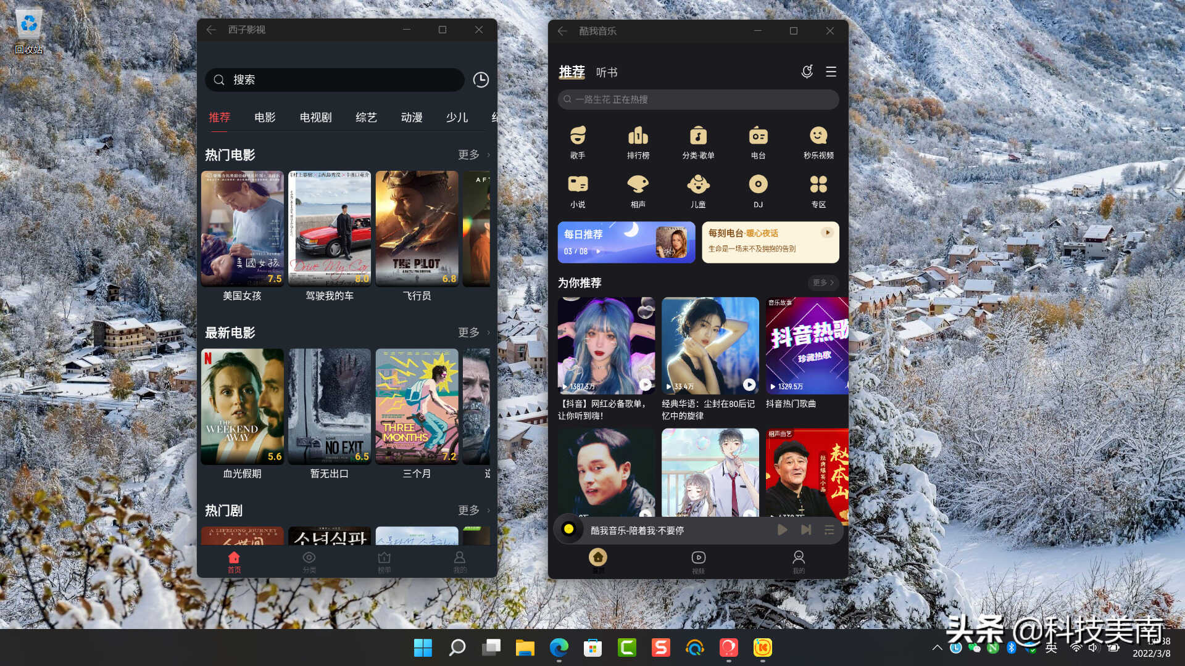The height and width of the screenshot is (666, 1185).
Task: Switch to the 听书 tab
Action: pyautogui.click(x=606, y=72)
